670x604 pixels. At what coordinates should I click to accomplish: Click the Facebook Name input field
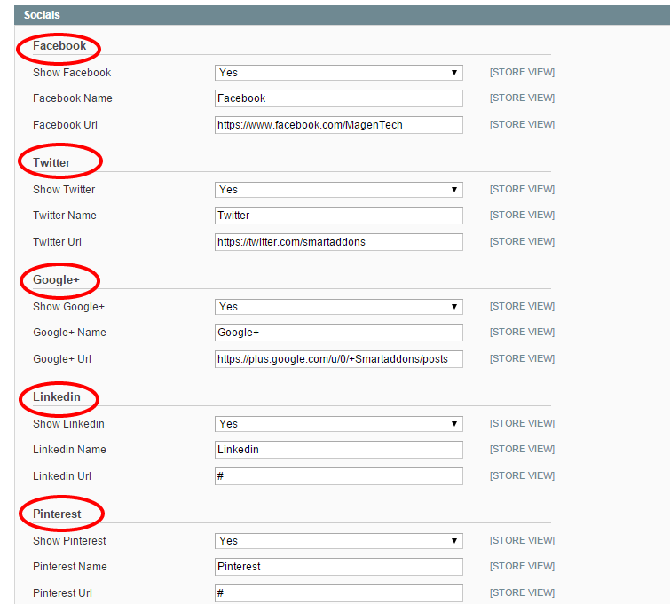click(338, 98)
